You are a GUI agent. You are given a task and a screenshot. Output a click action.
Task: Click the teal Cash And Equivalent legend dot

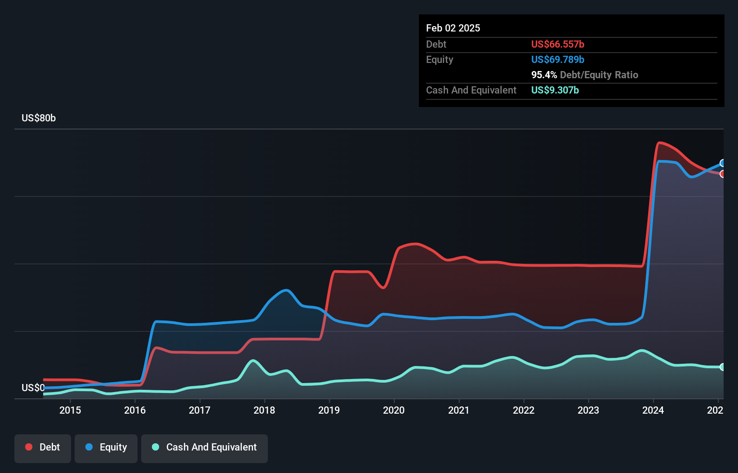(156, 447)
